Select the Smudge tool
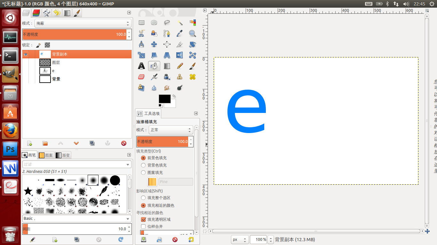This screenshot has width=437, height=245. [167, 88]
